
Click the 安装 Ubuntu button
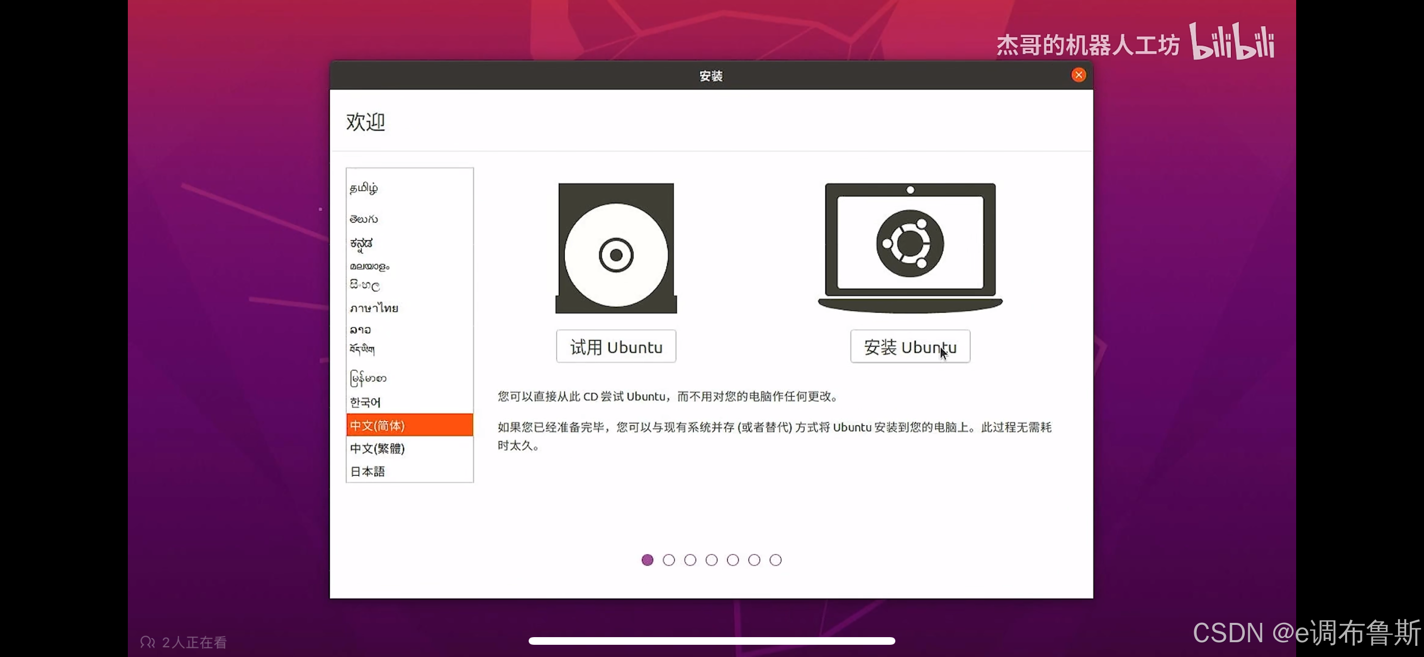910,347
